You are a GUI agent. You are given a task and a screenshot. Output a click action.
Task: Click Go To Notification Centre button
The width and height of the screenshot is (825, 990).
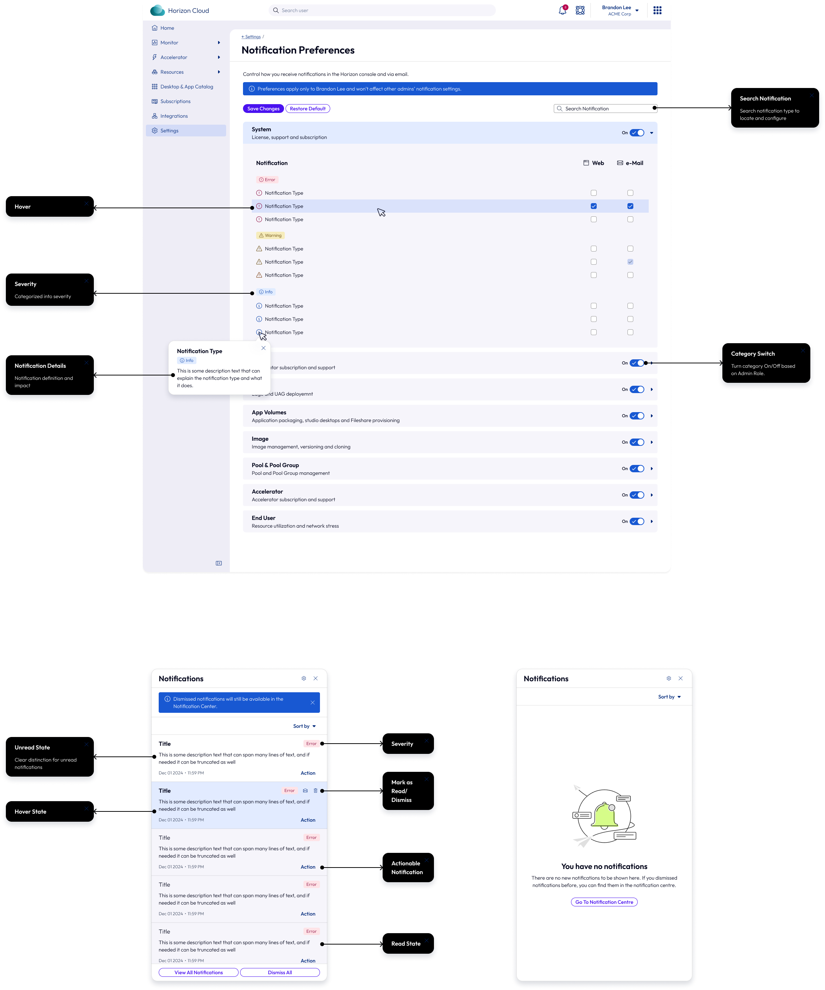(x=604, y=902)
